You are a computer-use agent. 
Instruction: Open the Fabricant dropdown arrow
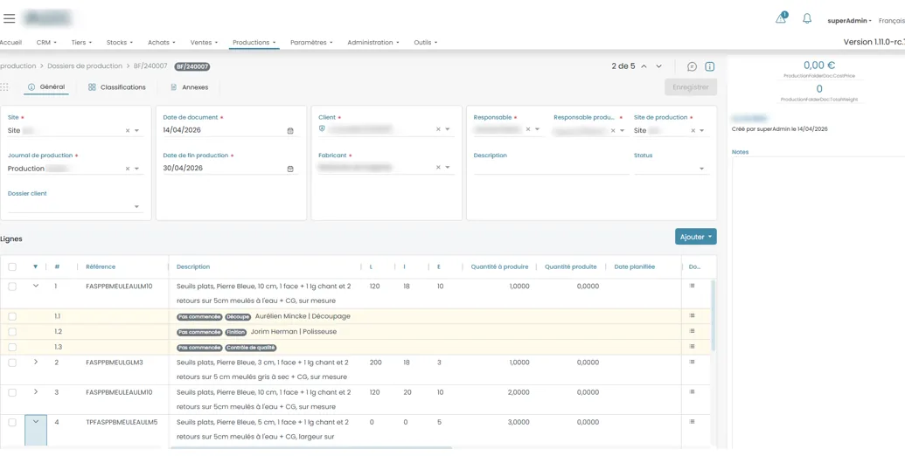click(x=448, y=167)
